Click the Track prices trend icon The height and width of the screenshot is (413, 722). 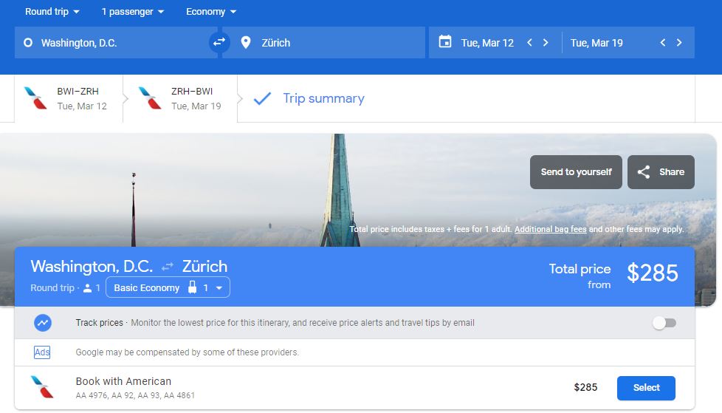point(43,323)
